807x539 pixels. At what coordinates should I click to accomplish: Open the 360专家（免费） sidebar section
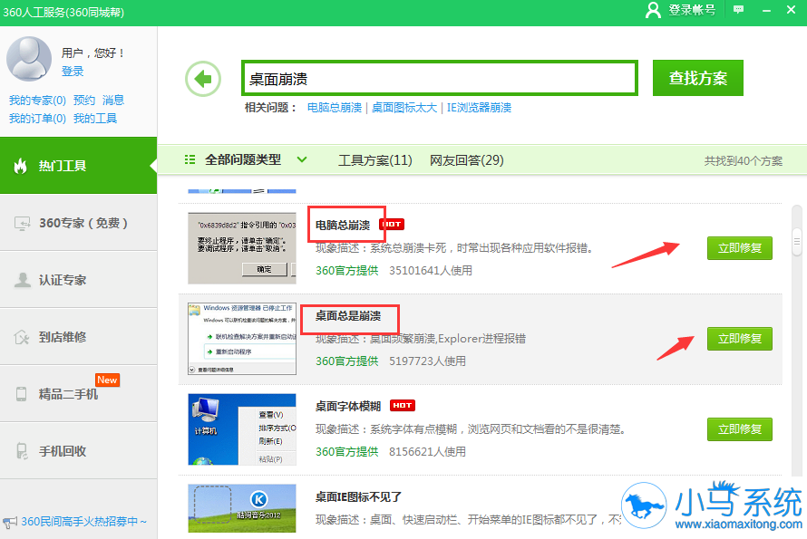point(78,223)
